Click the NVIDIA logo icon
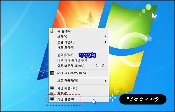Image resolution: width=175 pixels, height=112 pixels. pos(52,73)
